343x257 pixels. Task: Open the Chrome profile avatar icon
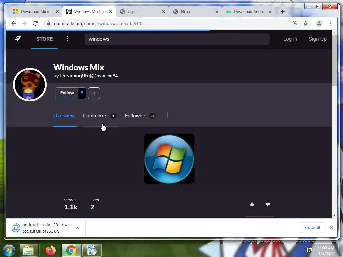319,23
